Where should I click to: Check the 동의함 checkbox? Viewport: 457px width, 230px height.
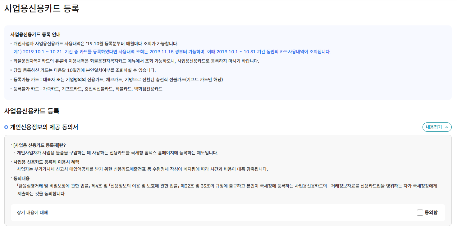[420, 213]
